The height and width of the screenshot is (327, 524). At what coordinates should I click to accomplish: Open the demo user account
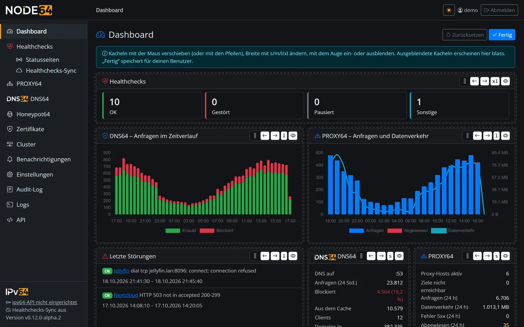point(468,10)
